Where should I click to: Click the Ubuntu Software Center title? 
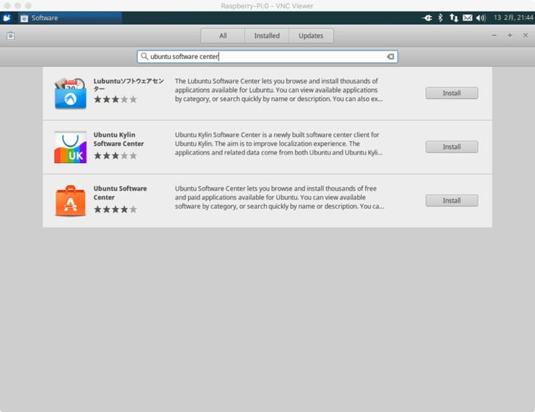[x=120, y=193]
